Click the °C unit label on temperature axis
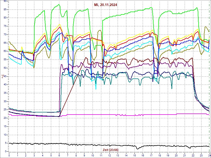 [2, 76]
